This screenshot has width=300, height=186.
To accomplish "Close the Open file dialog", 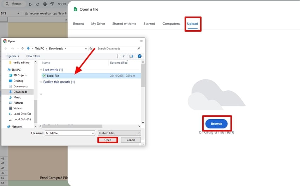I will pos(142,41).
